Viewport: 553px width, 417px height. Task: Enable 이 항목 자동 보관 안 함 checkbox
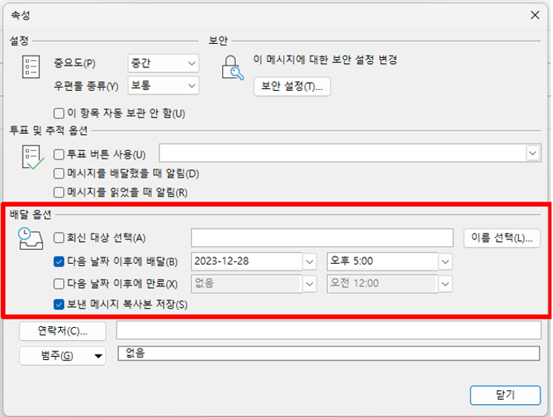pos(59,114)
